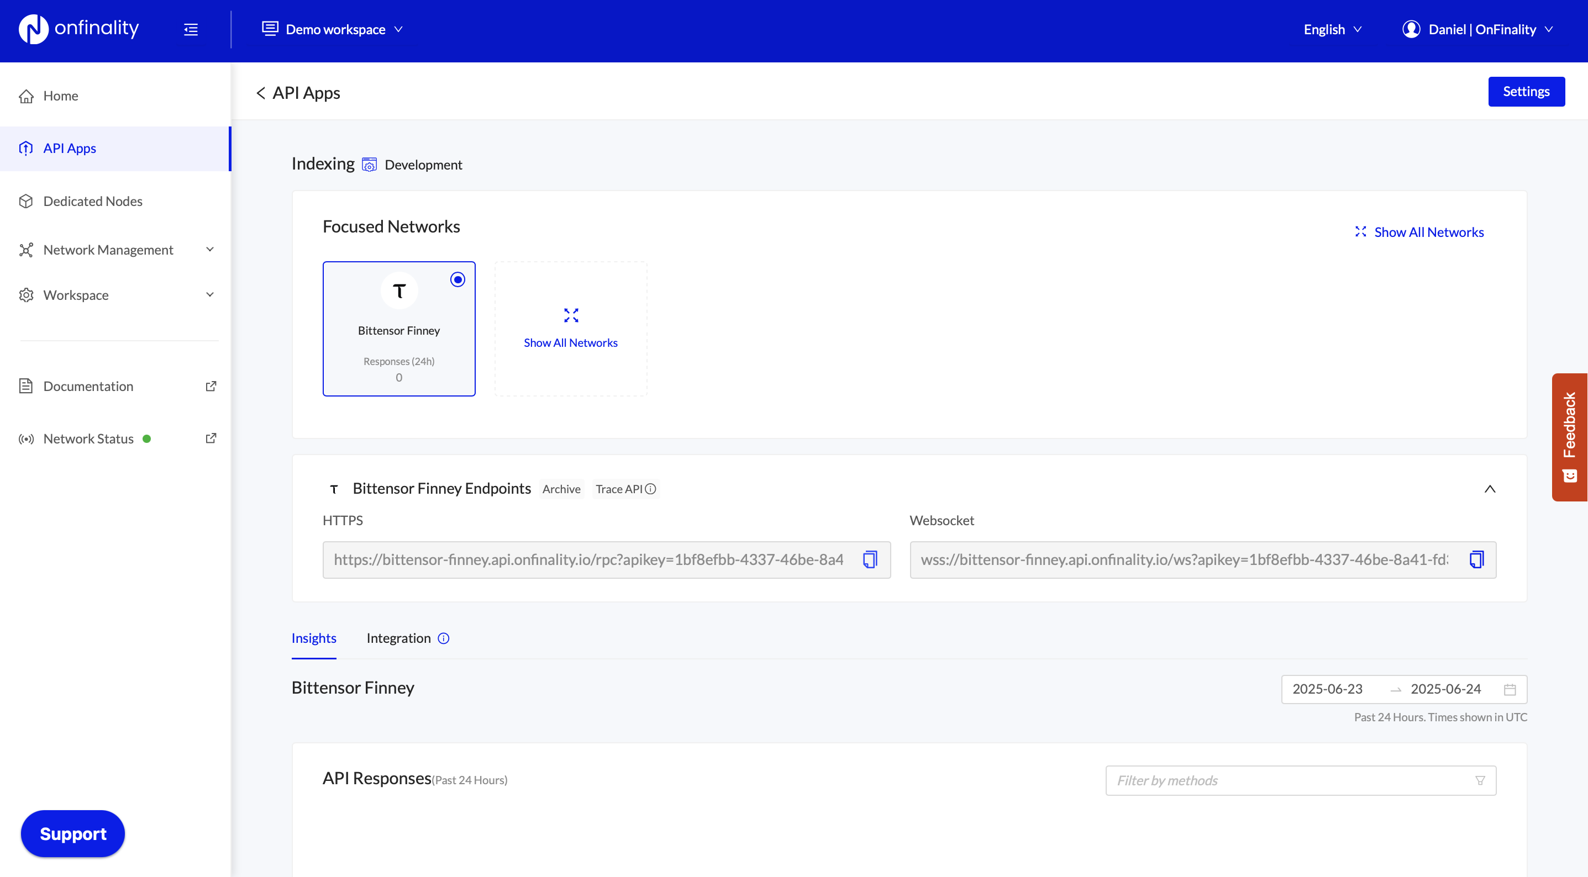Open the OnFinality logo home link
Viewport: 1588px width, 877px height.
point(79,28)
